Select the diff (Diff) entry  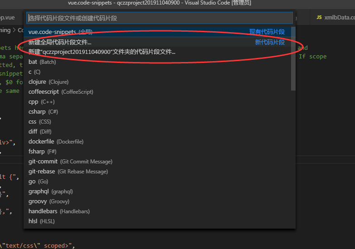click(x=157, y=132)
